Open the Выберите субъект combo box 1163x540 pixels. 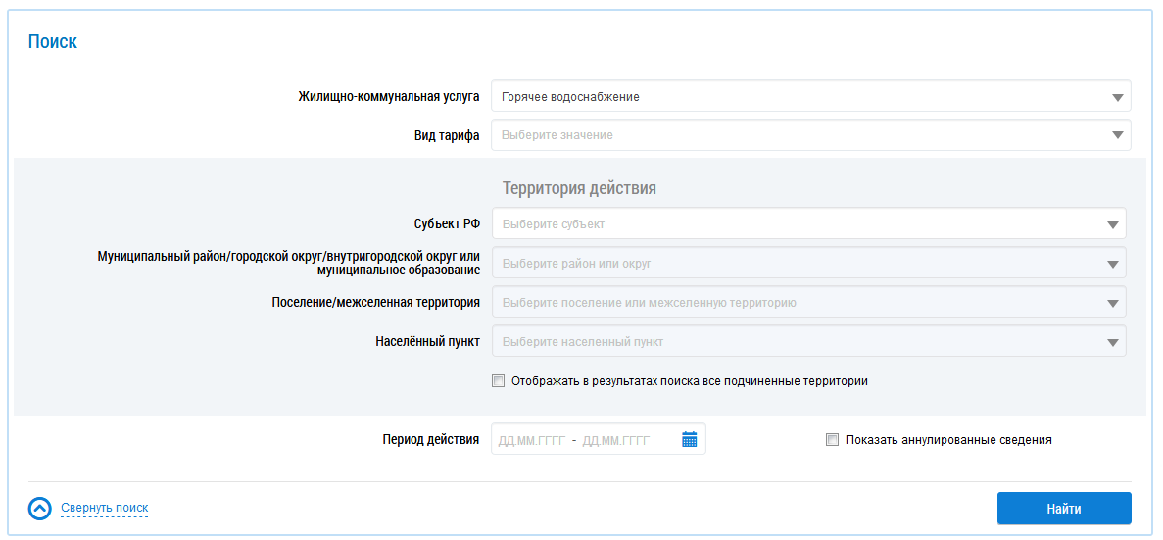(x=809, y=223)
